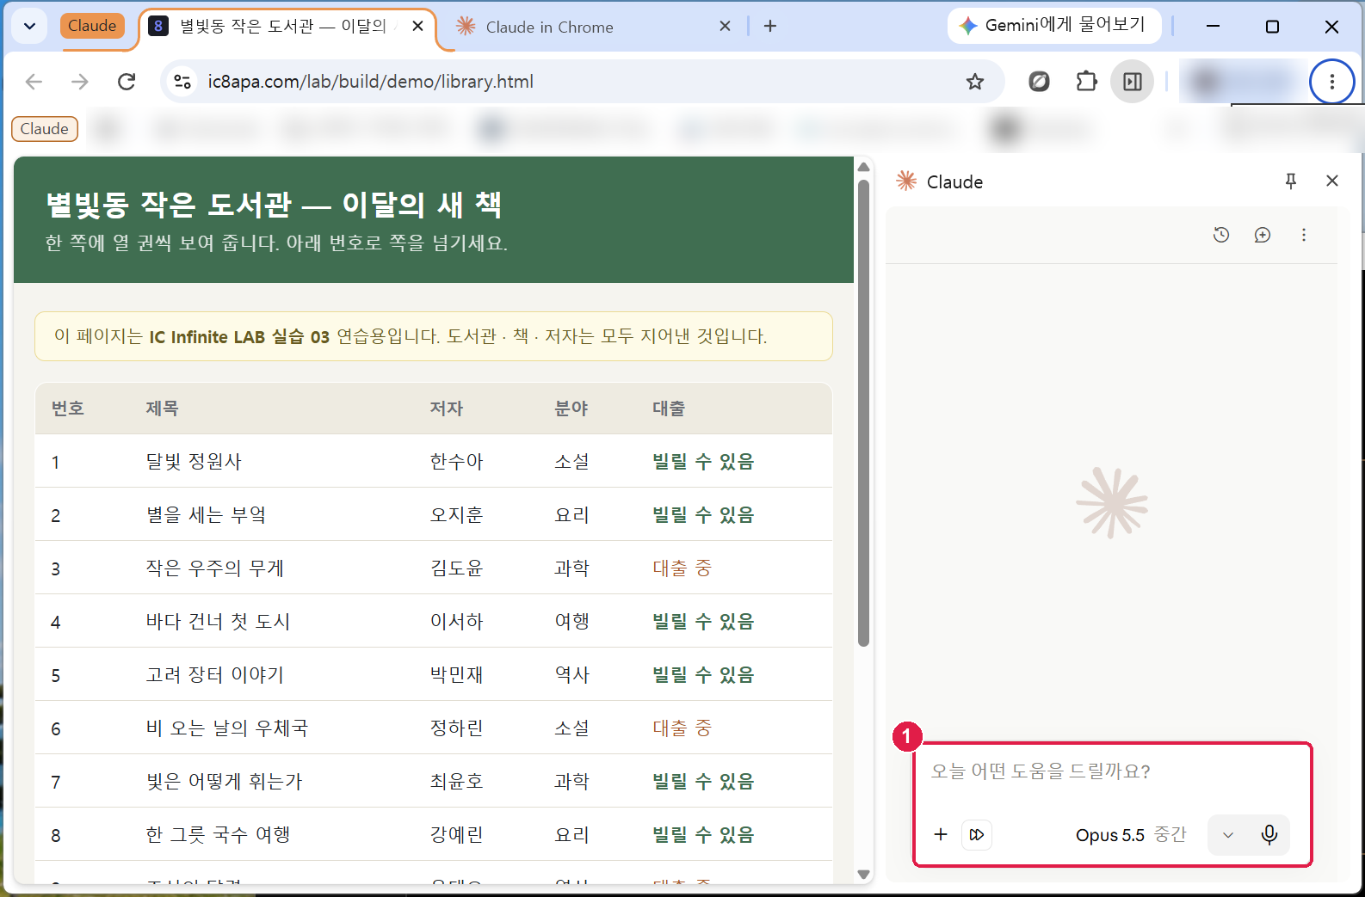This screenshot has width=1365, height=897.
Task: Add an attachment with the plus icon
Action: 941,834
